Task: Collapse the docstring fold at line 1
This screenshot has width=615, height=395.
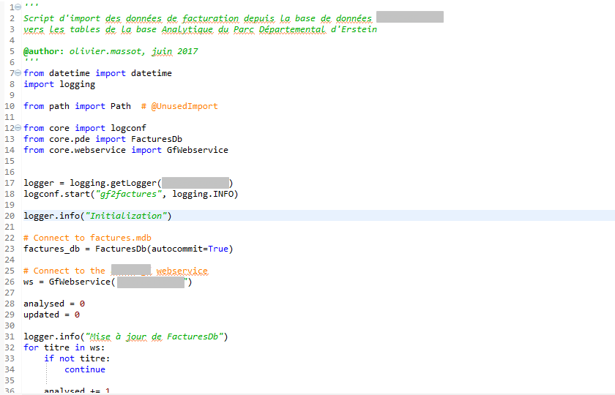Action: [x=18, y=7]
